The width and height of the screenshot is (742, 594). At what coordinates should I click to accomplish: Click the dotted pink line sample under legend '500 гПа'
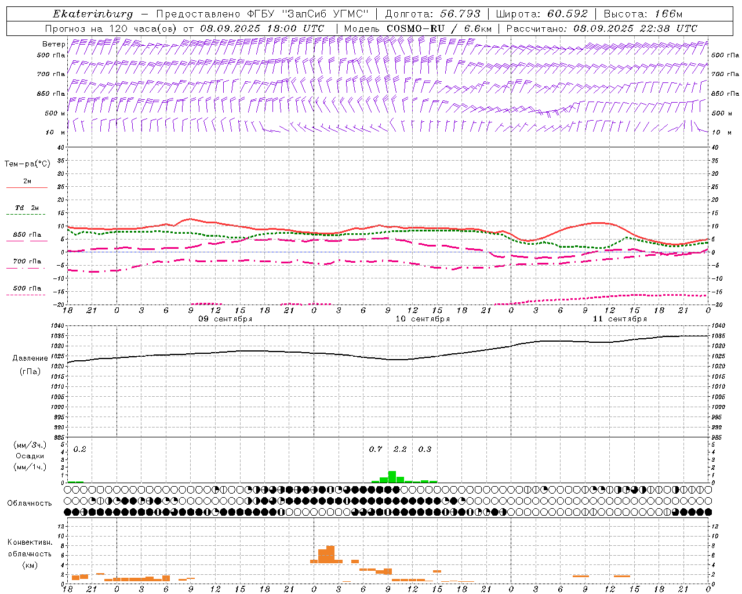26,295
